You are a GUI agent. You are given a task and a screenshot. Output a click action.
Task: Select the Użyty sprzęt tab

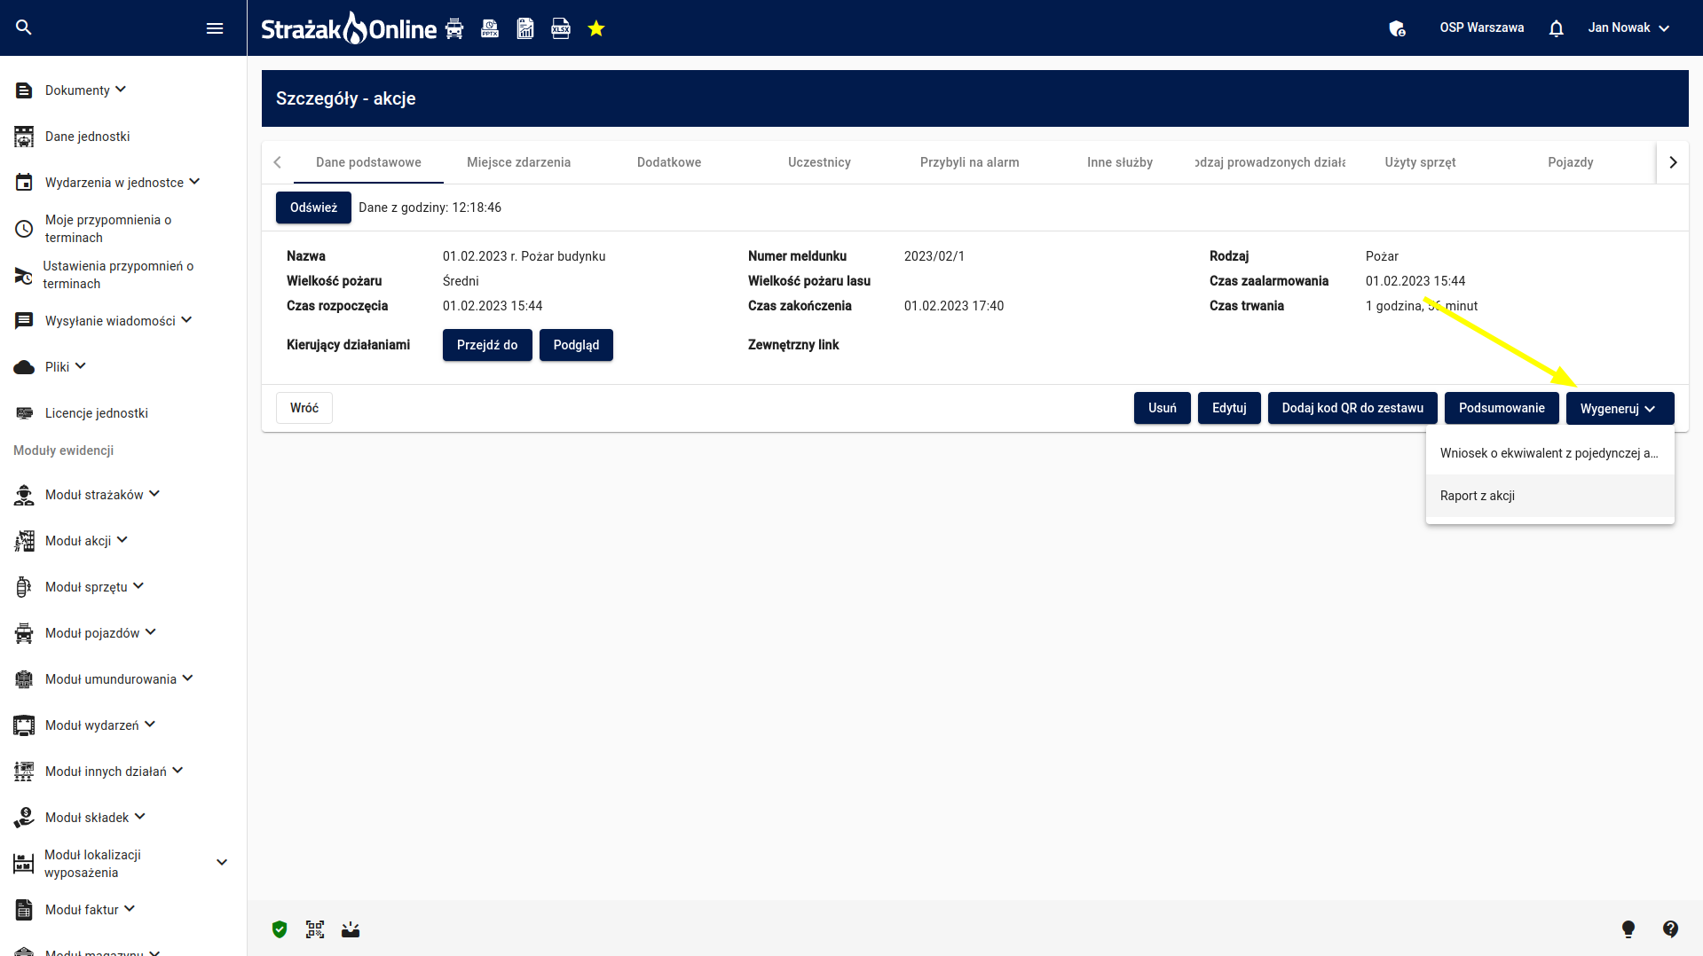[1420, 162]
